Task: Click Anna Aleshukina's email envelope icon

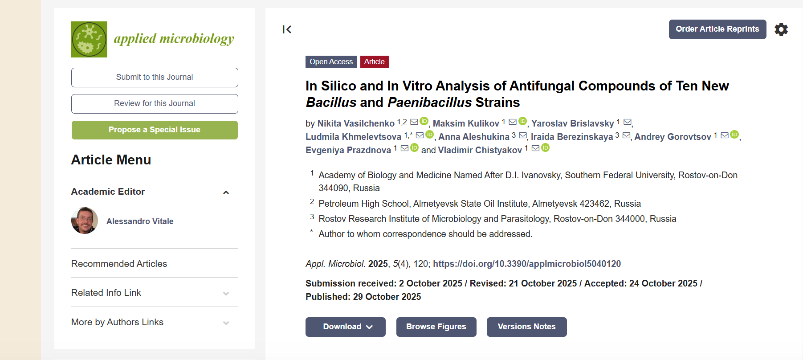Action: coord(523,135)
